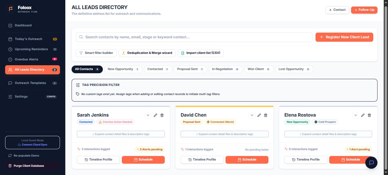Select All Leads Directory sidebar item
Image resolution: width=388 pixels, height=175 pixels.
(32, 70)
